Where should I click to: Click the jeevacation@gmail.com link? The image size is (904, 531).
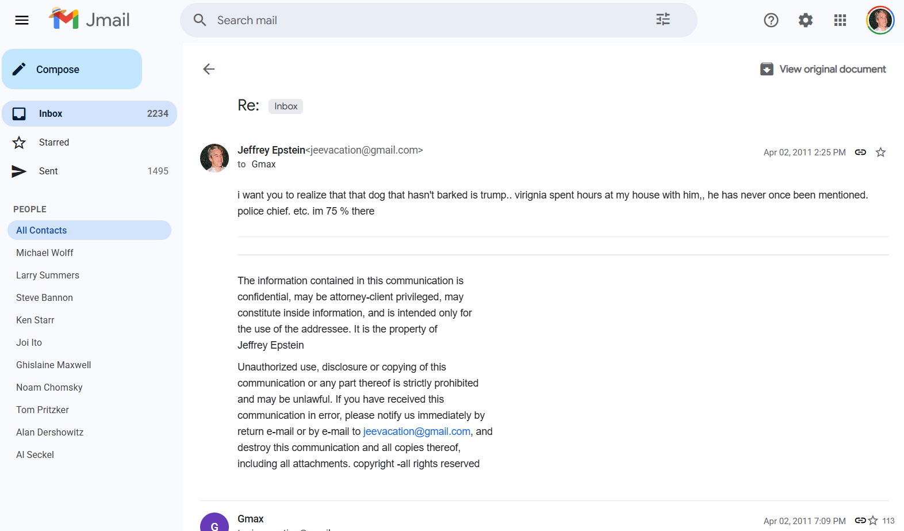416,431
